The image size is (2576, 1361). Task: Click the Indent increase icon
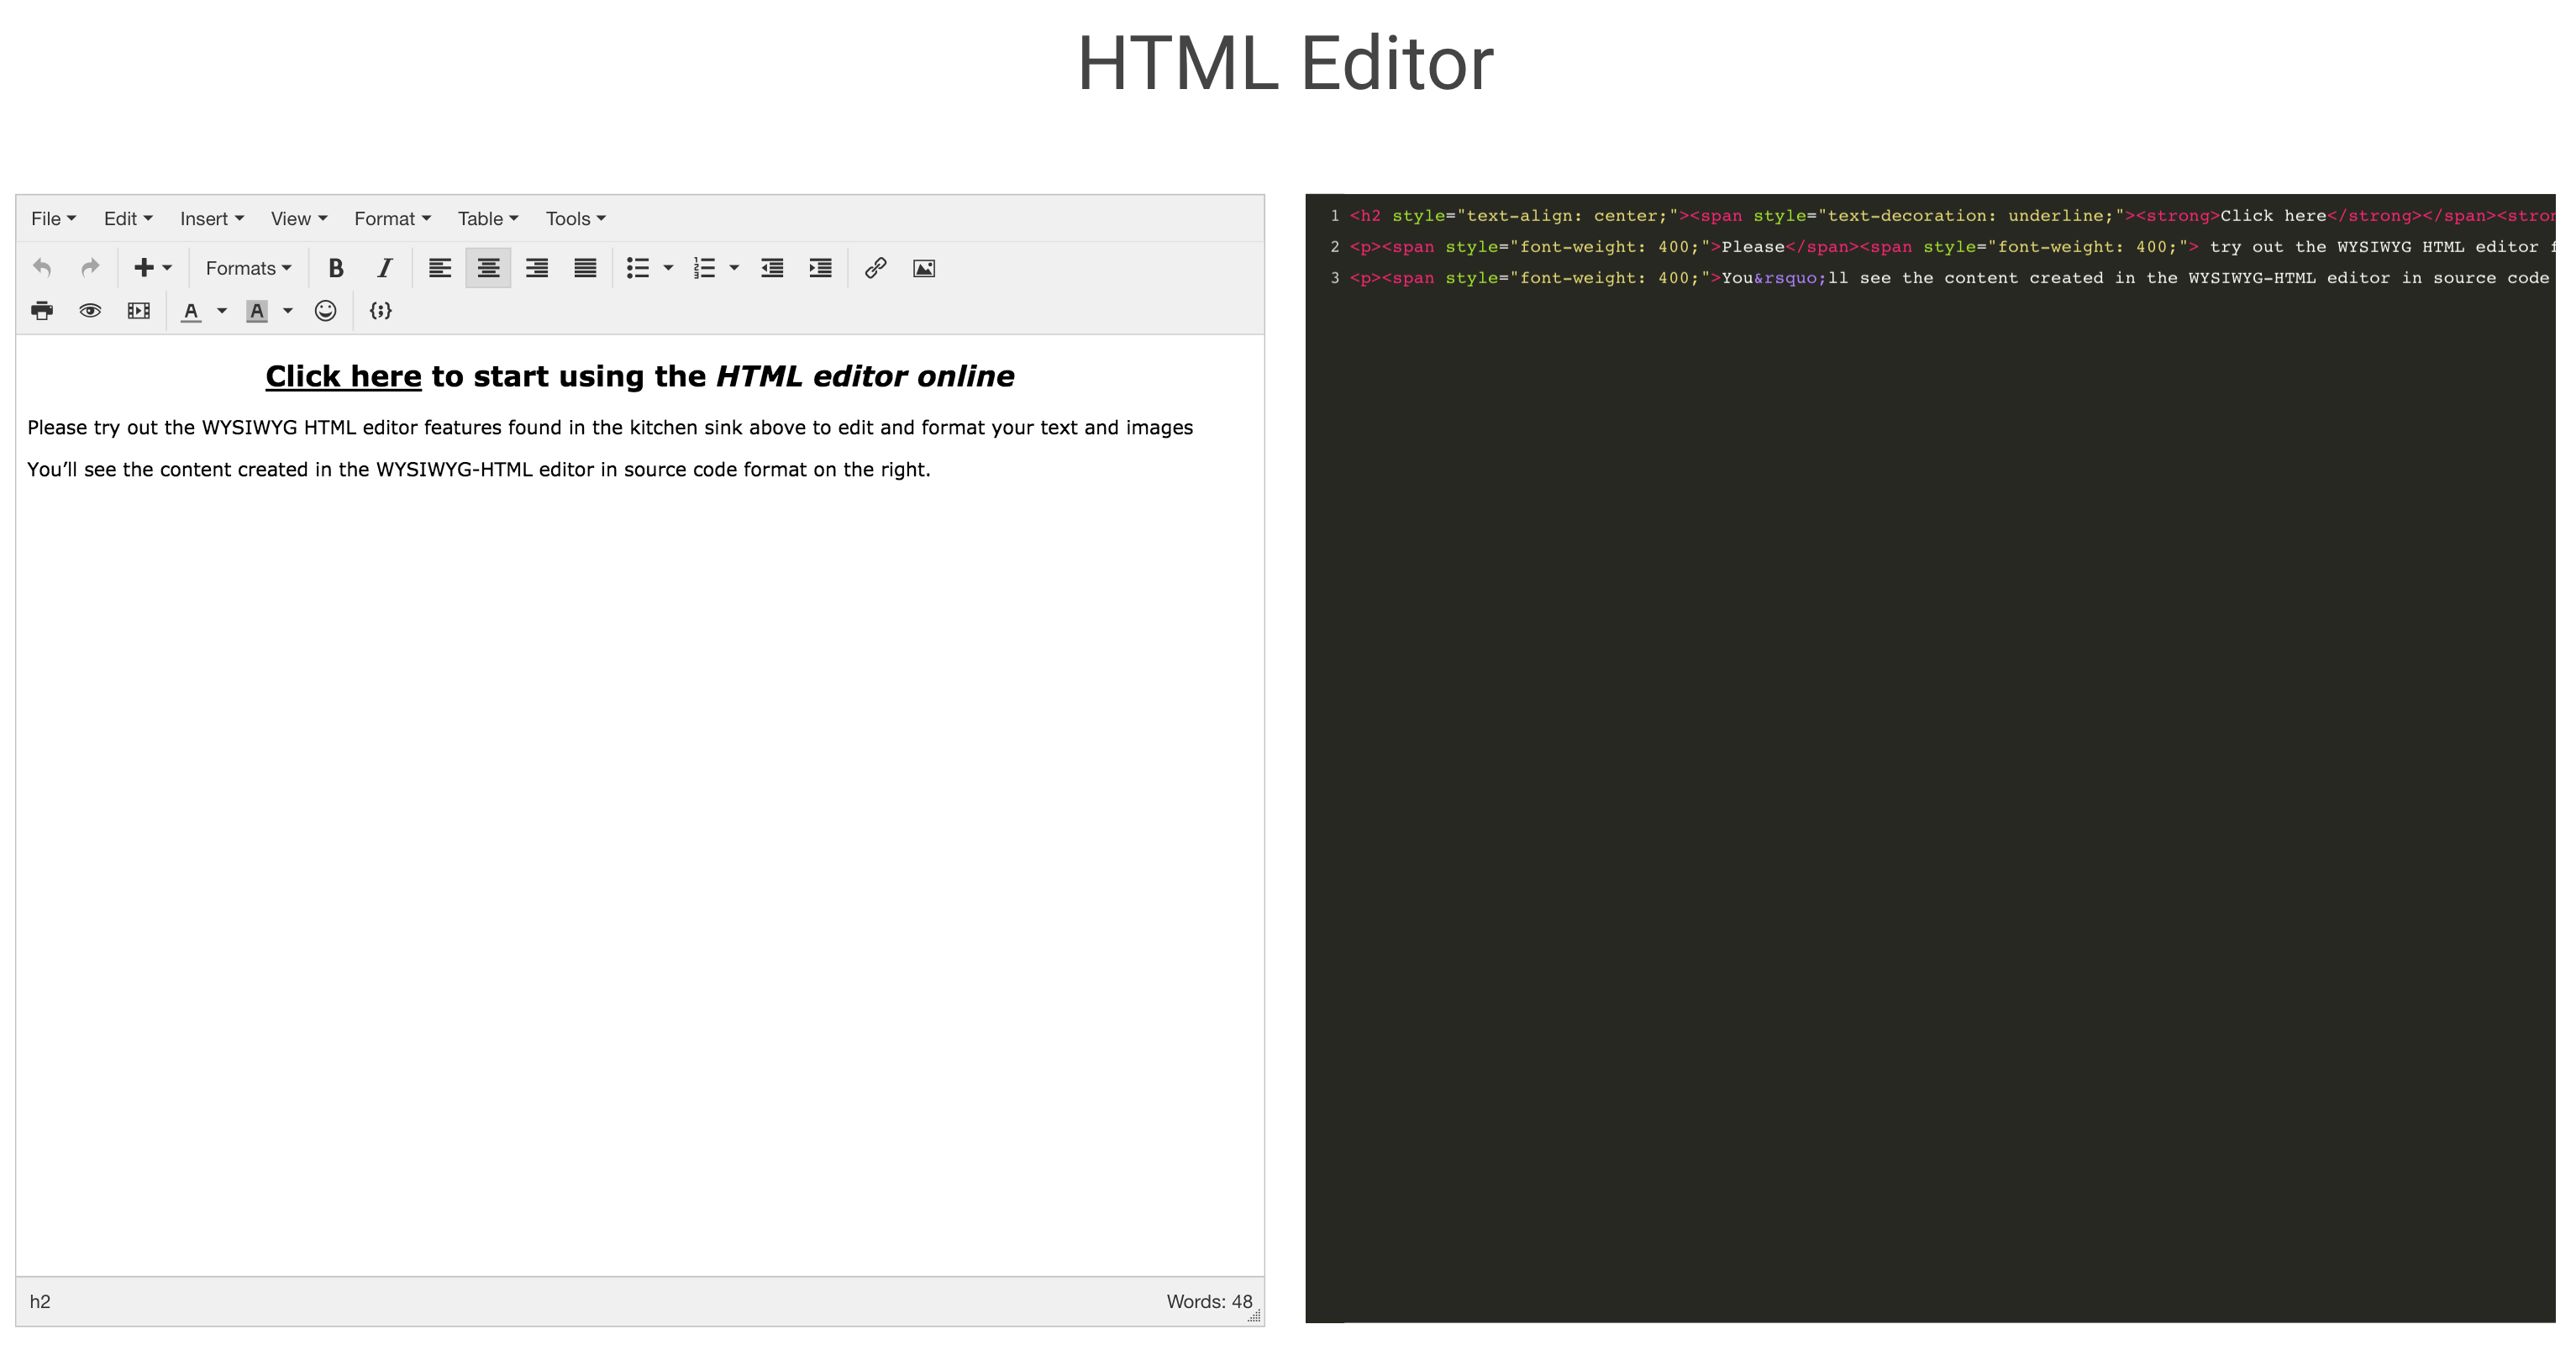(x=823, y=267)
